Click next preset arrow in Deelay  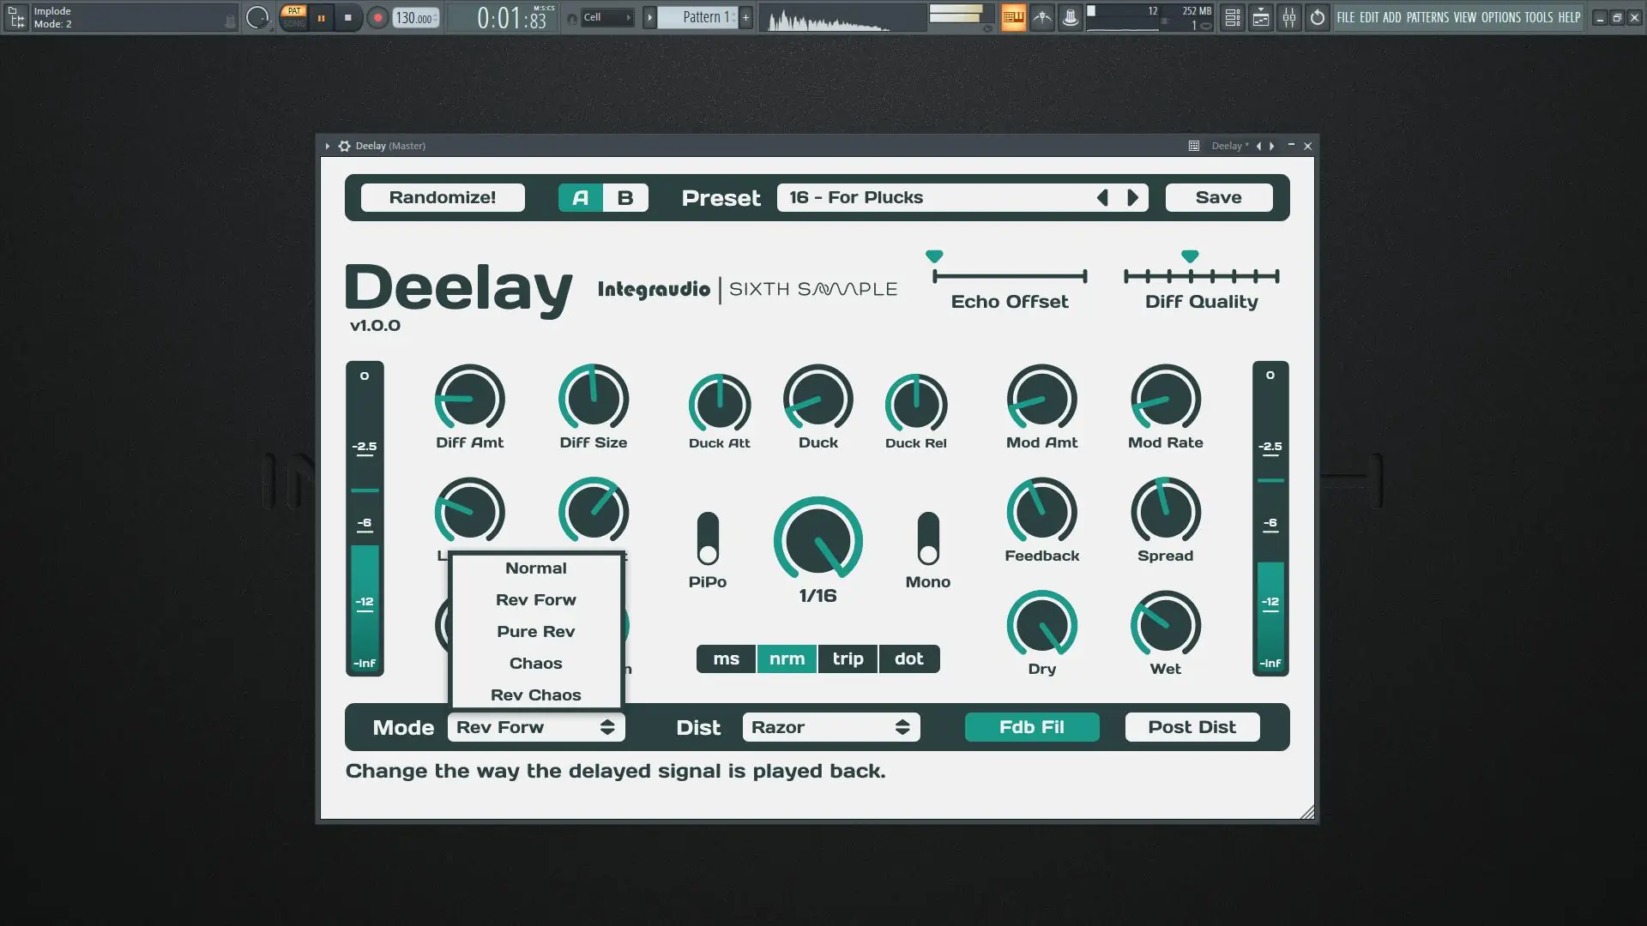[x=1133, y=198]
